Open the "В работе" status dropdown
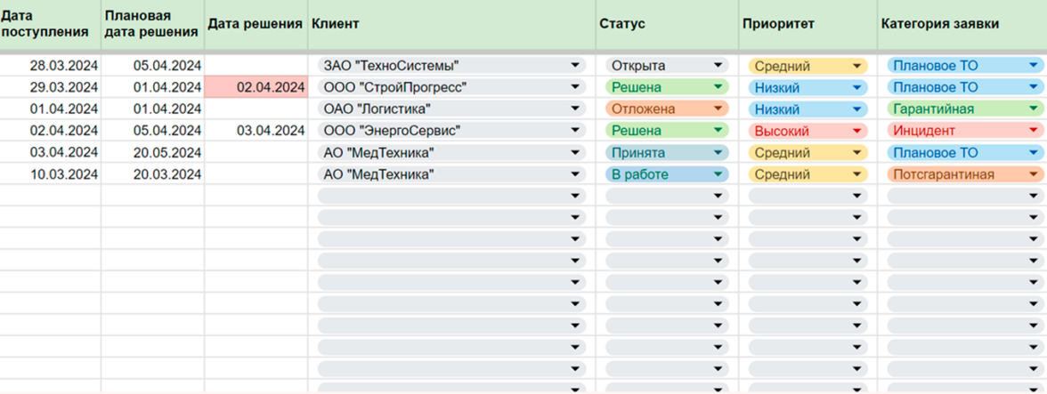 coord(666,174)
